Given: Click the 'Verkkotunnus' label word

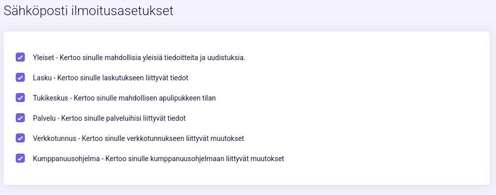Looking at the screenshot, I should click(x=54, y=138).
